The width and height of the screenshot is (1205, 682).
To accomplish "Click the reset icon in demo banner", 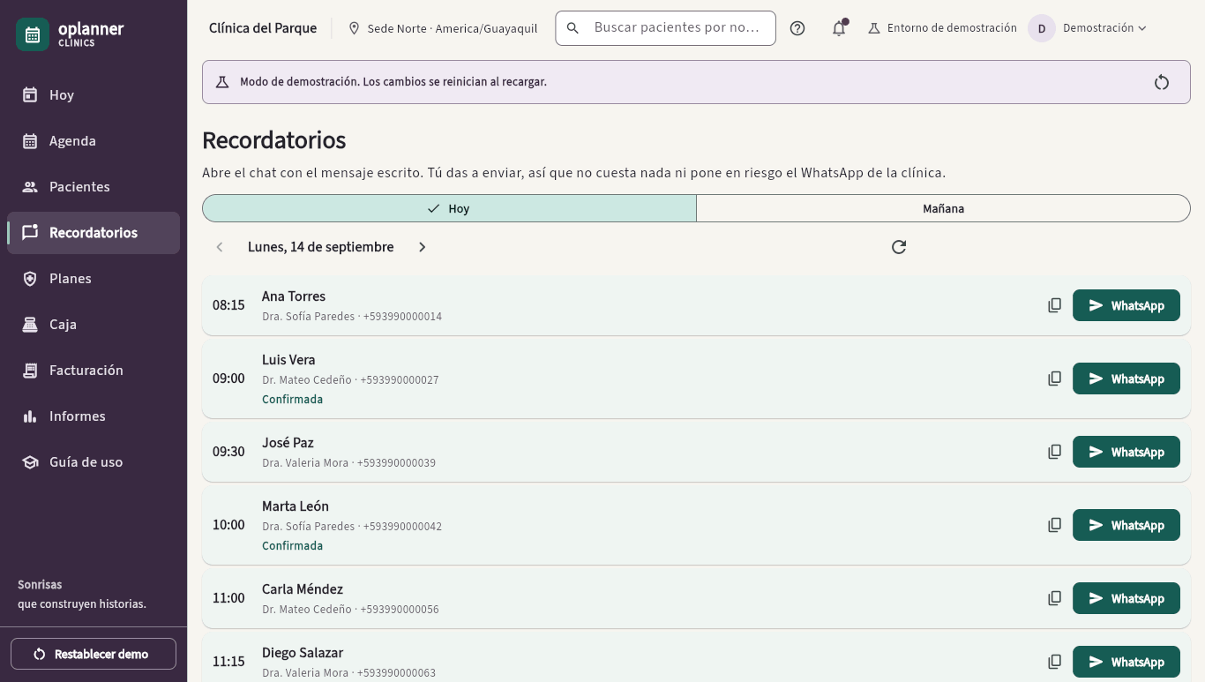I will [x=1162, y=82].
